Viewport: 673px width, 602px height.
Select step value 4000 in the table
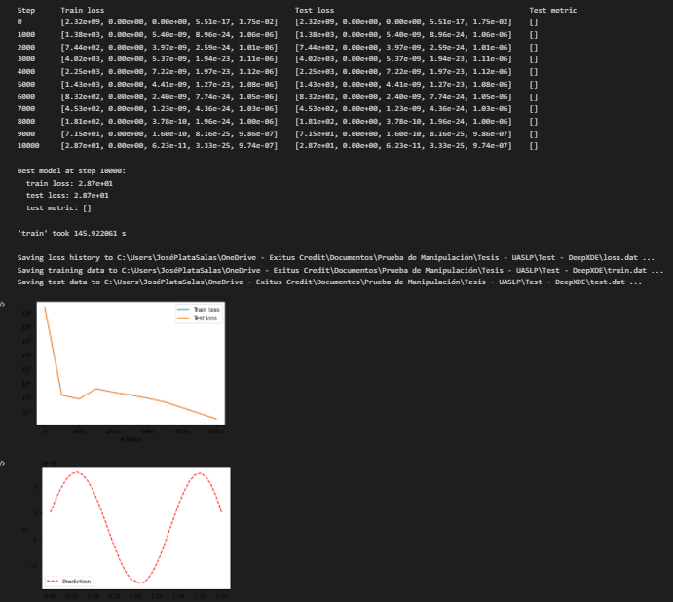[26, 72]
